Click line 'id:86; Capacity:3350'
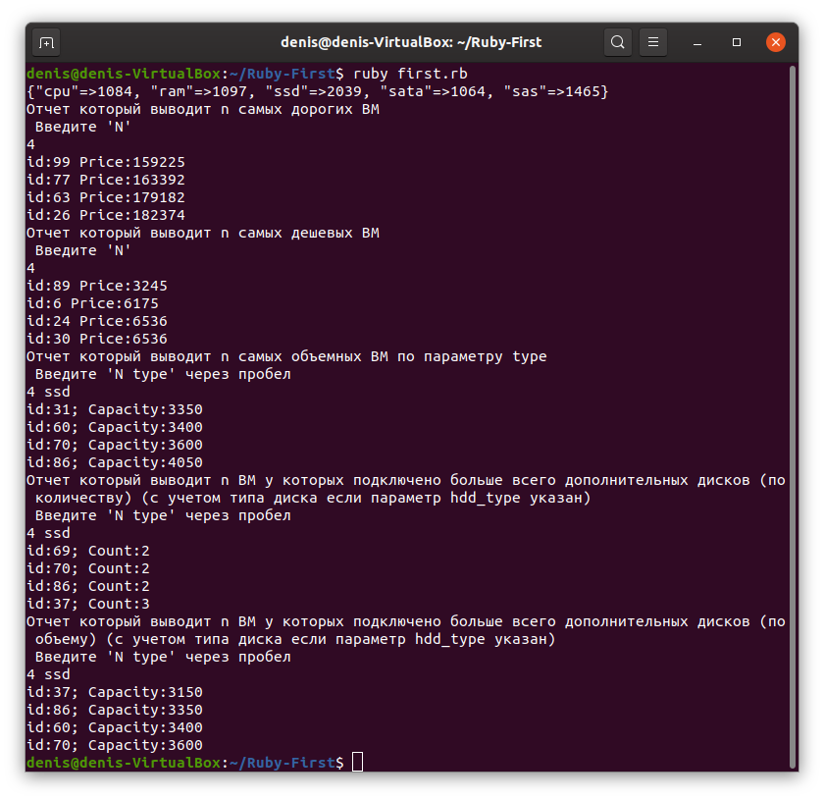 [115, 710]
